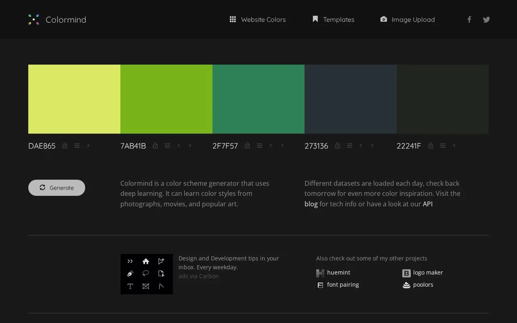
Task: Visit the font pairing project
Action: pyautogui.click(x=338, y=285)
